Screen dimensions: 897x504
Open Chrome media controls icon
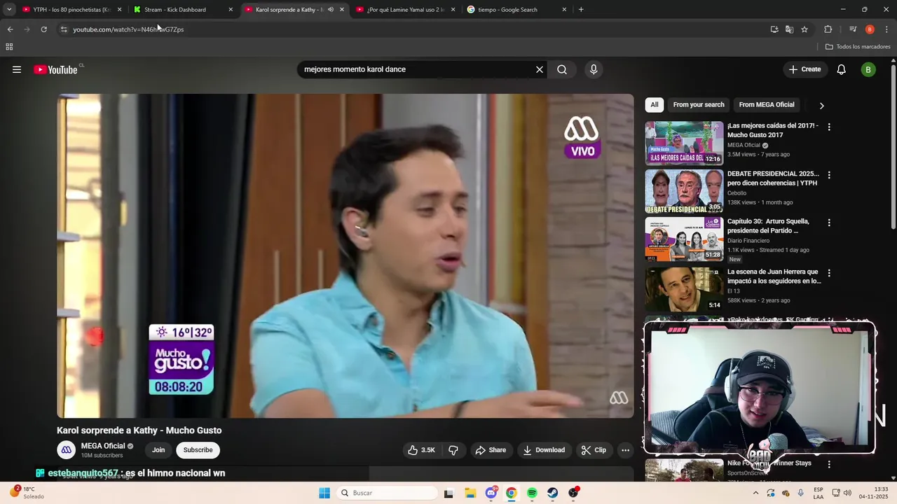853,29
